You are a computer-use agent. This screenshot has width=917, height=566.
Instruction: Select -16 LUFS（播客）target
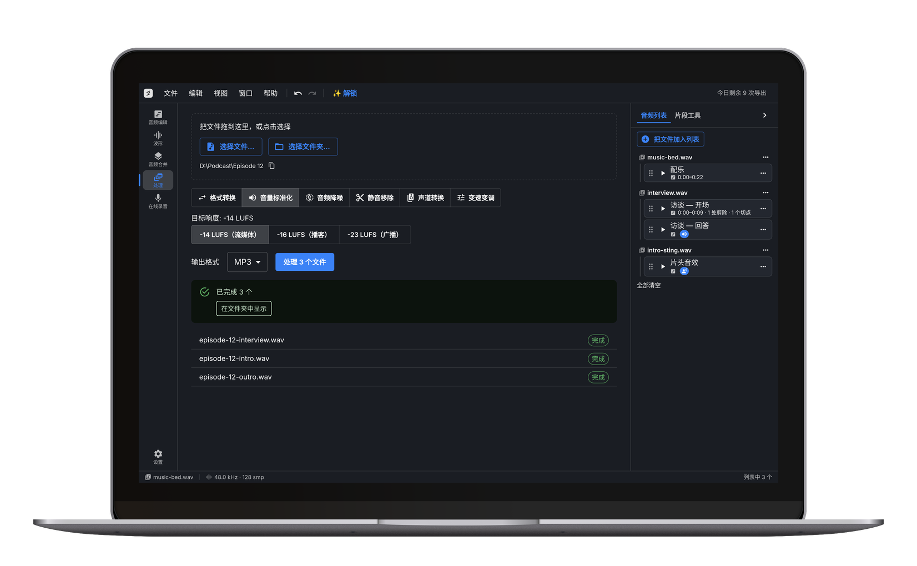tap(304, 235)
